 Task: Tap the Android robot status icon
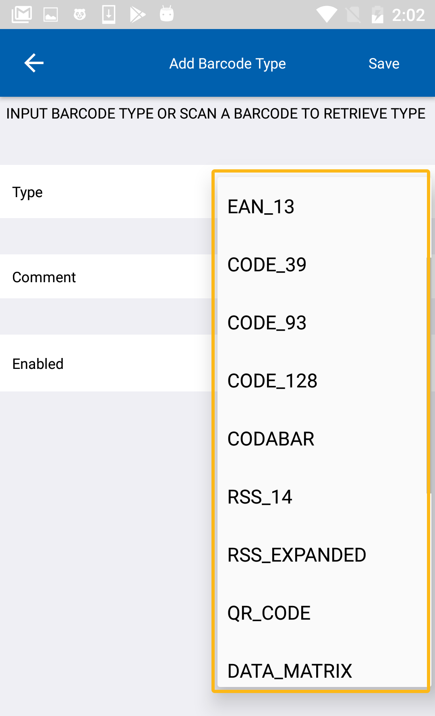click(x=167, y=14)
